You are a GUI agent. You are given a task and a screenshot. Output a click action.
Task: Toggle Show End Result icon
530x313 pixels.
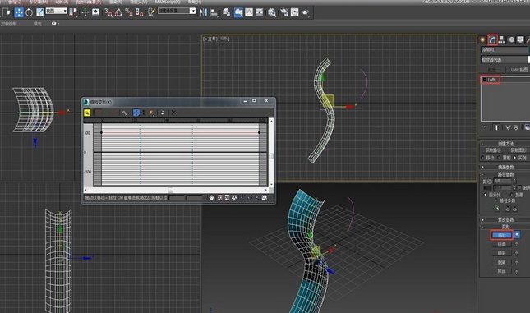496,128
